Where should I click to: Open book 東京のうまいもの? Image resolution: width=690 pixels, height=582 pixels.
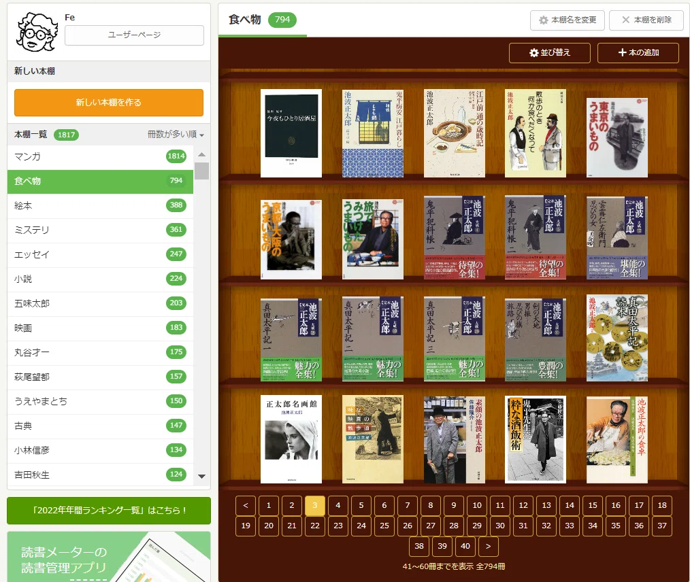tap(617, 137)
